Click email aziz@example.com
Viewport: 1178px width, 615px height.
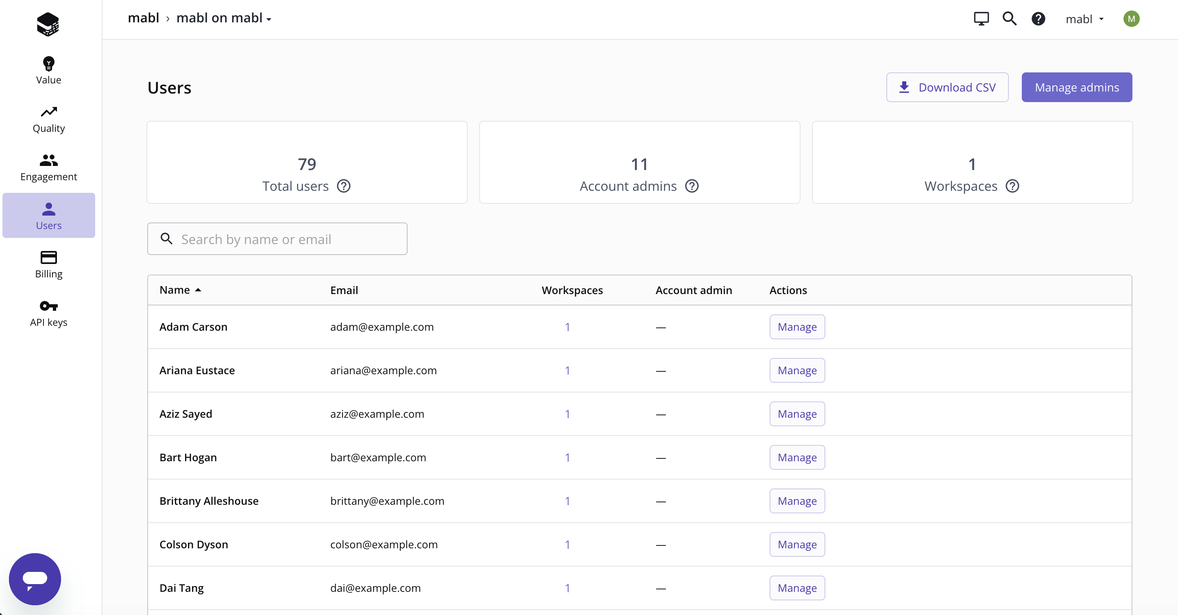pos(377,414)
